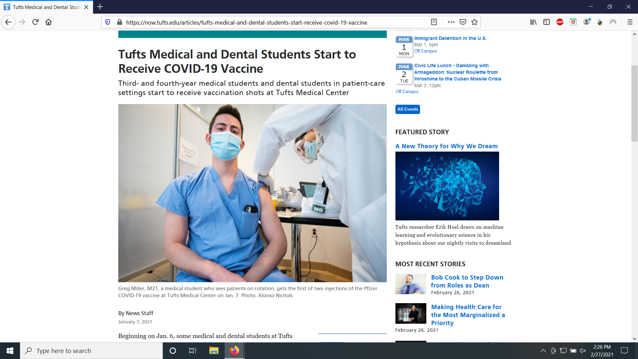Click the All Events button
638x359 pixels.
[407, 109]
